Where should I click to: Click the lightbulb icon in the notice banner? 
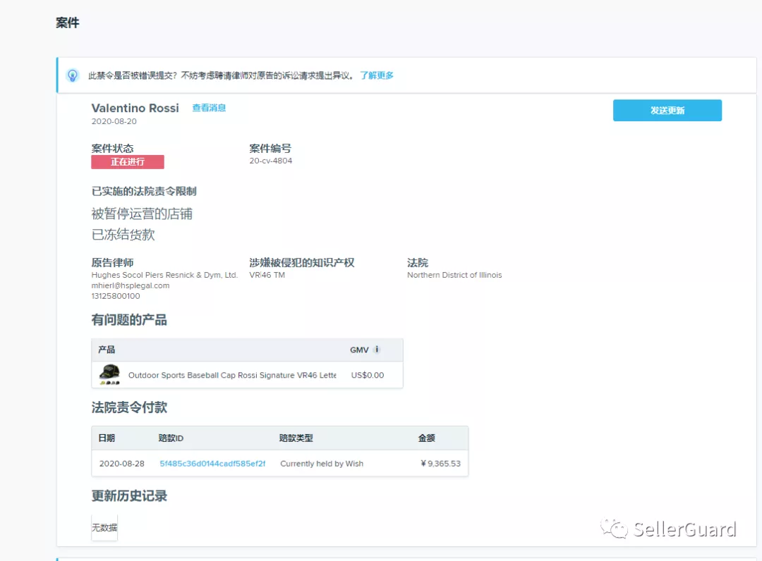[x=73, y=75]
